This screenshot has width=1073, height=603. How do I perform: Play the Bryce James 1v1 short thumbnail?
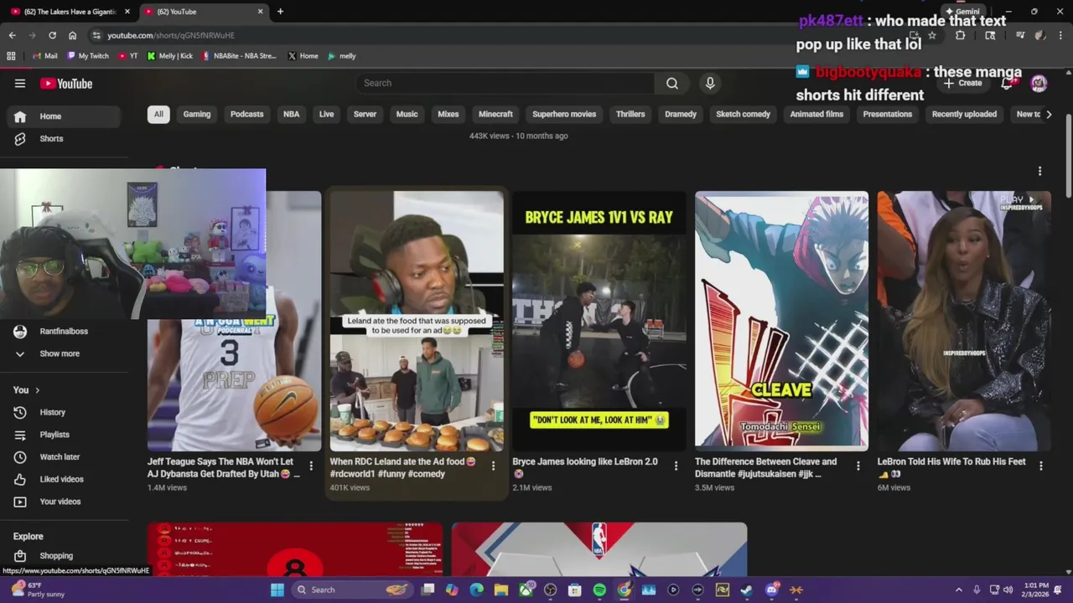click(599, 321)
